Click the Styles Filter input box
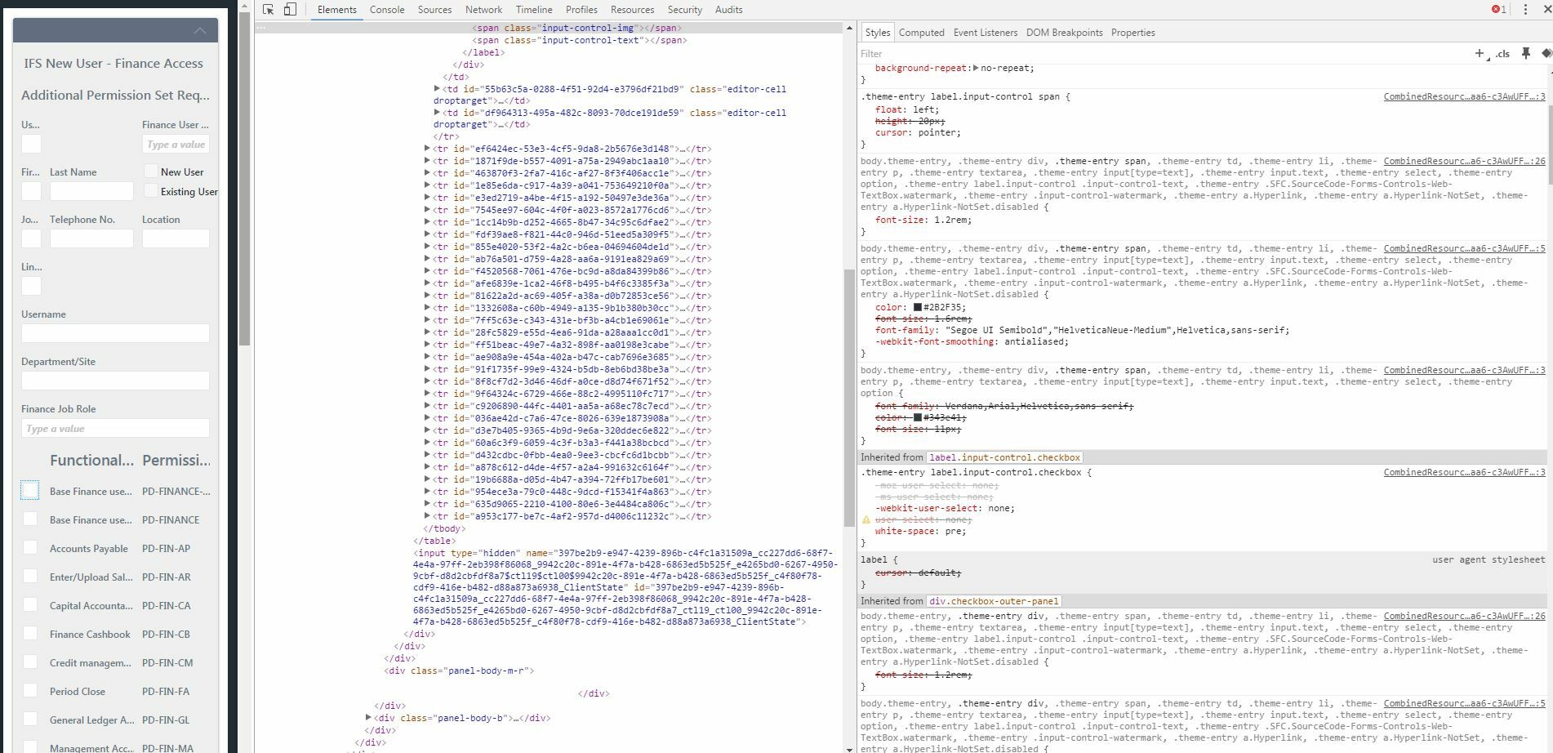This screenshot has width=1553, height=753. 1159,53
